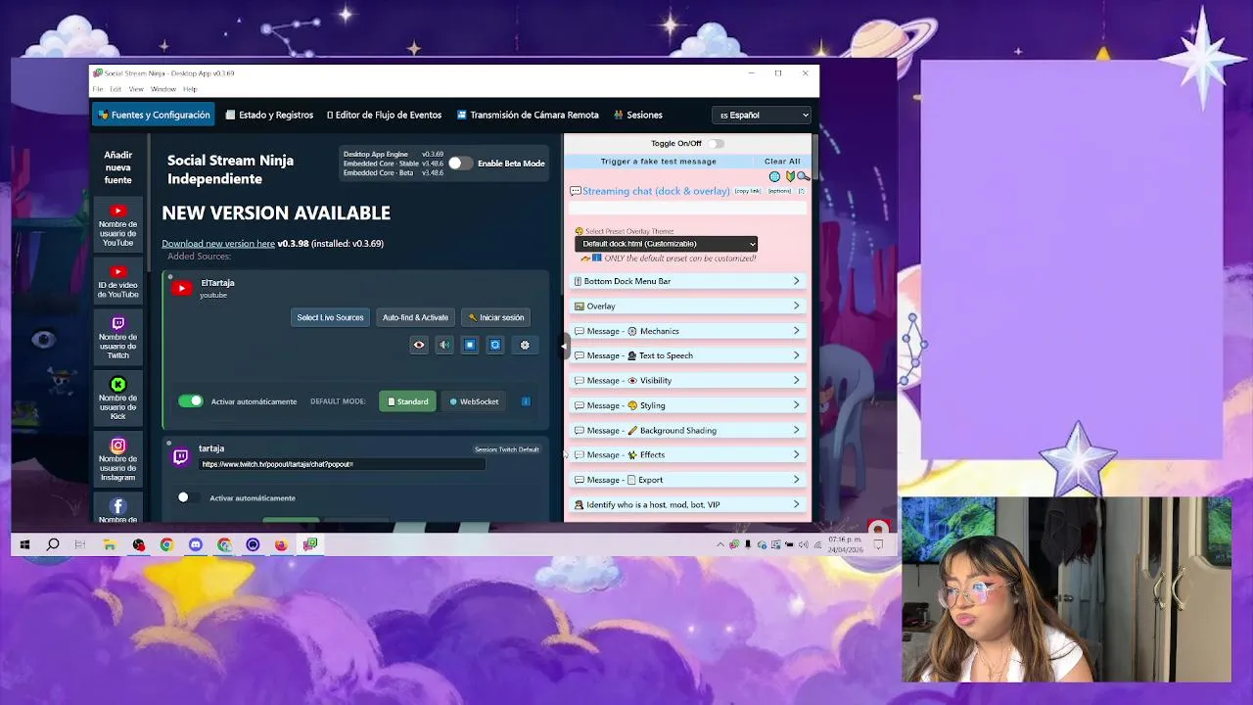Click the magnifying glass icon in pink panel
Viewport: 1253px width, 705px height.
(x=803, y=176)
